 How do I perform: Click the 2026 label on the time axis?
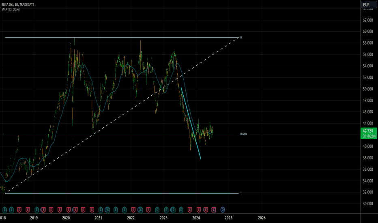pyautogui.click(x=262, y=218)
